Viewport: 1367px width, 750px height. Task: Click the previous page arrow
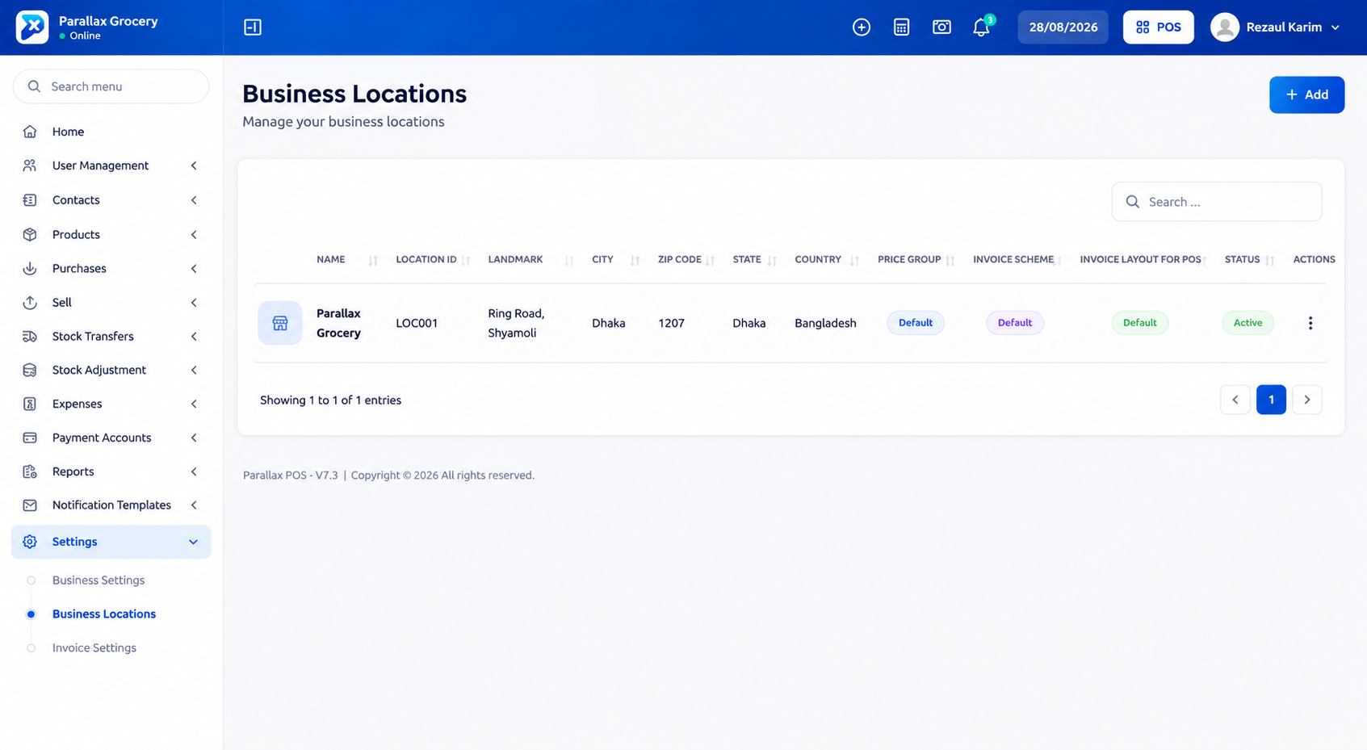point(1235,400)
